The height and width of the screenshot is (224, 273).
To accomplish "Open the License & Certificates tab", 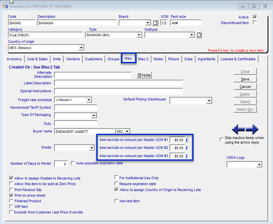I will pyautogui.click(x=238, y=59).
